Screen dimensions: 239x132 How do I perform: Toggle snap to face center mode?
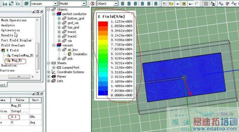(184, 4)
